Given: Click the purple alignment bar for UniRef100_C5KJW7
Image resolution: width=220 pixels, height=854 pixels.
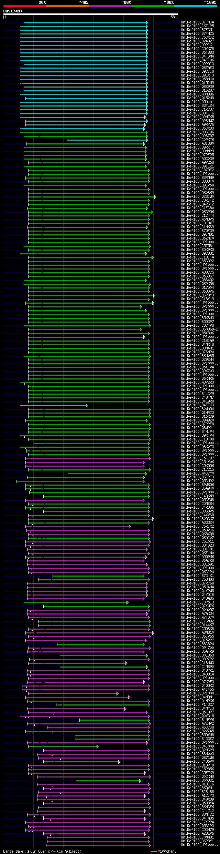Looking at the screenshot, I should pyautogui.click(x=88, y=458).
